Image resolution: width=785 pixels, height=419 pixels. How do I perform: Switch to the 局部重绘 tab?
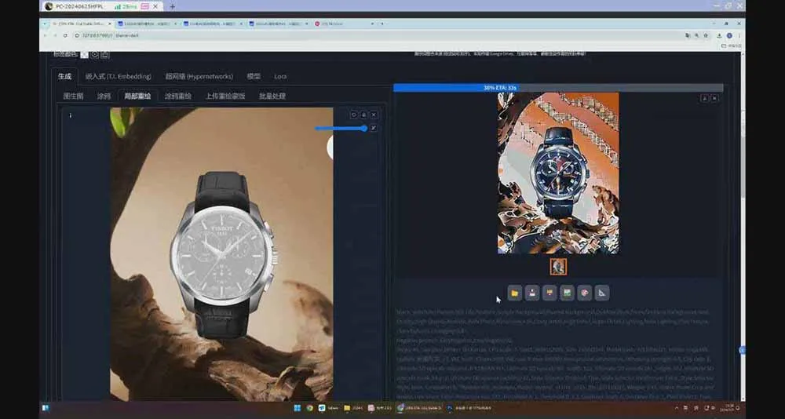tap(137, 96)
